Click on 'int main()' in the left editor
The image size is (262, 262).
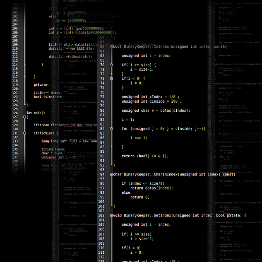point(35,113)
